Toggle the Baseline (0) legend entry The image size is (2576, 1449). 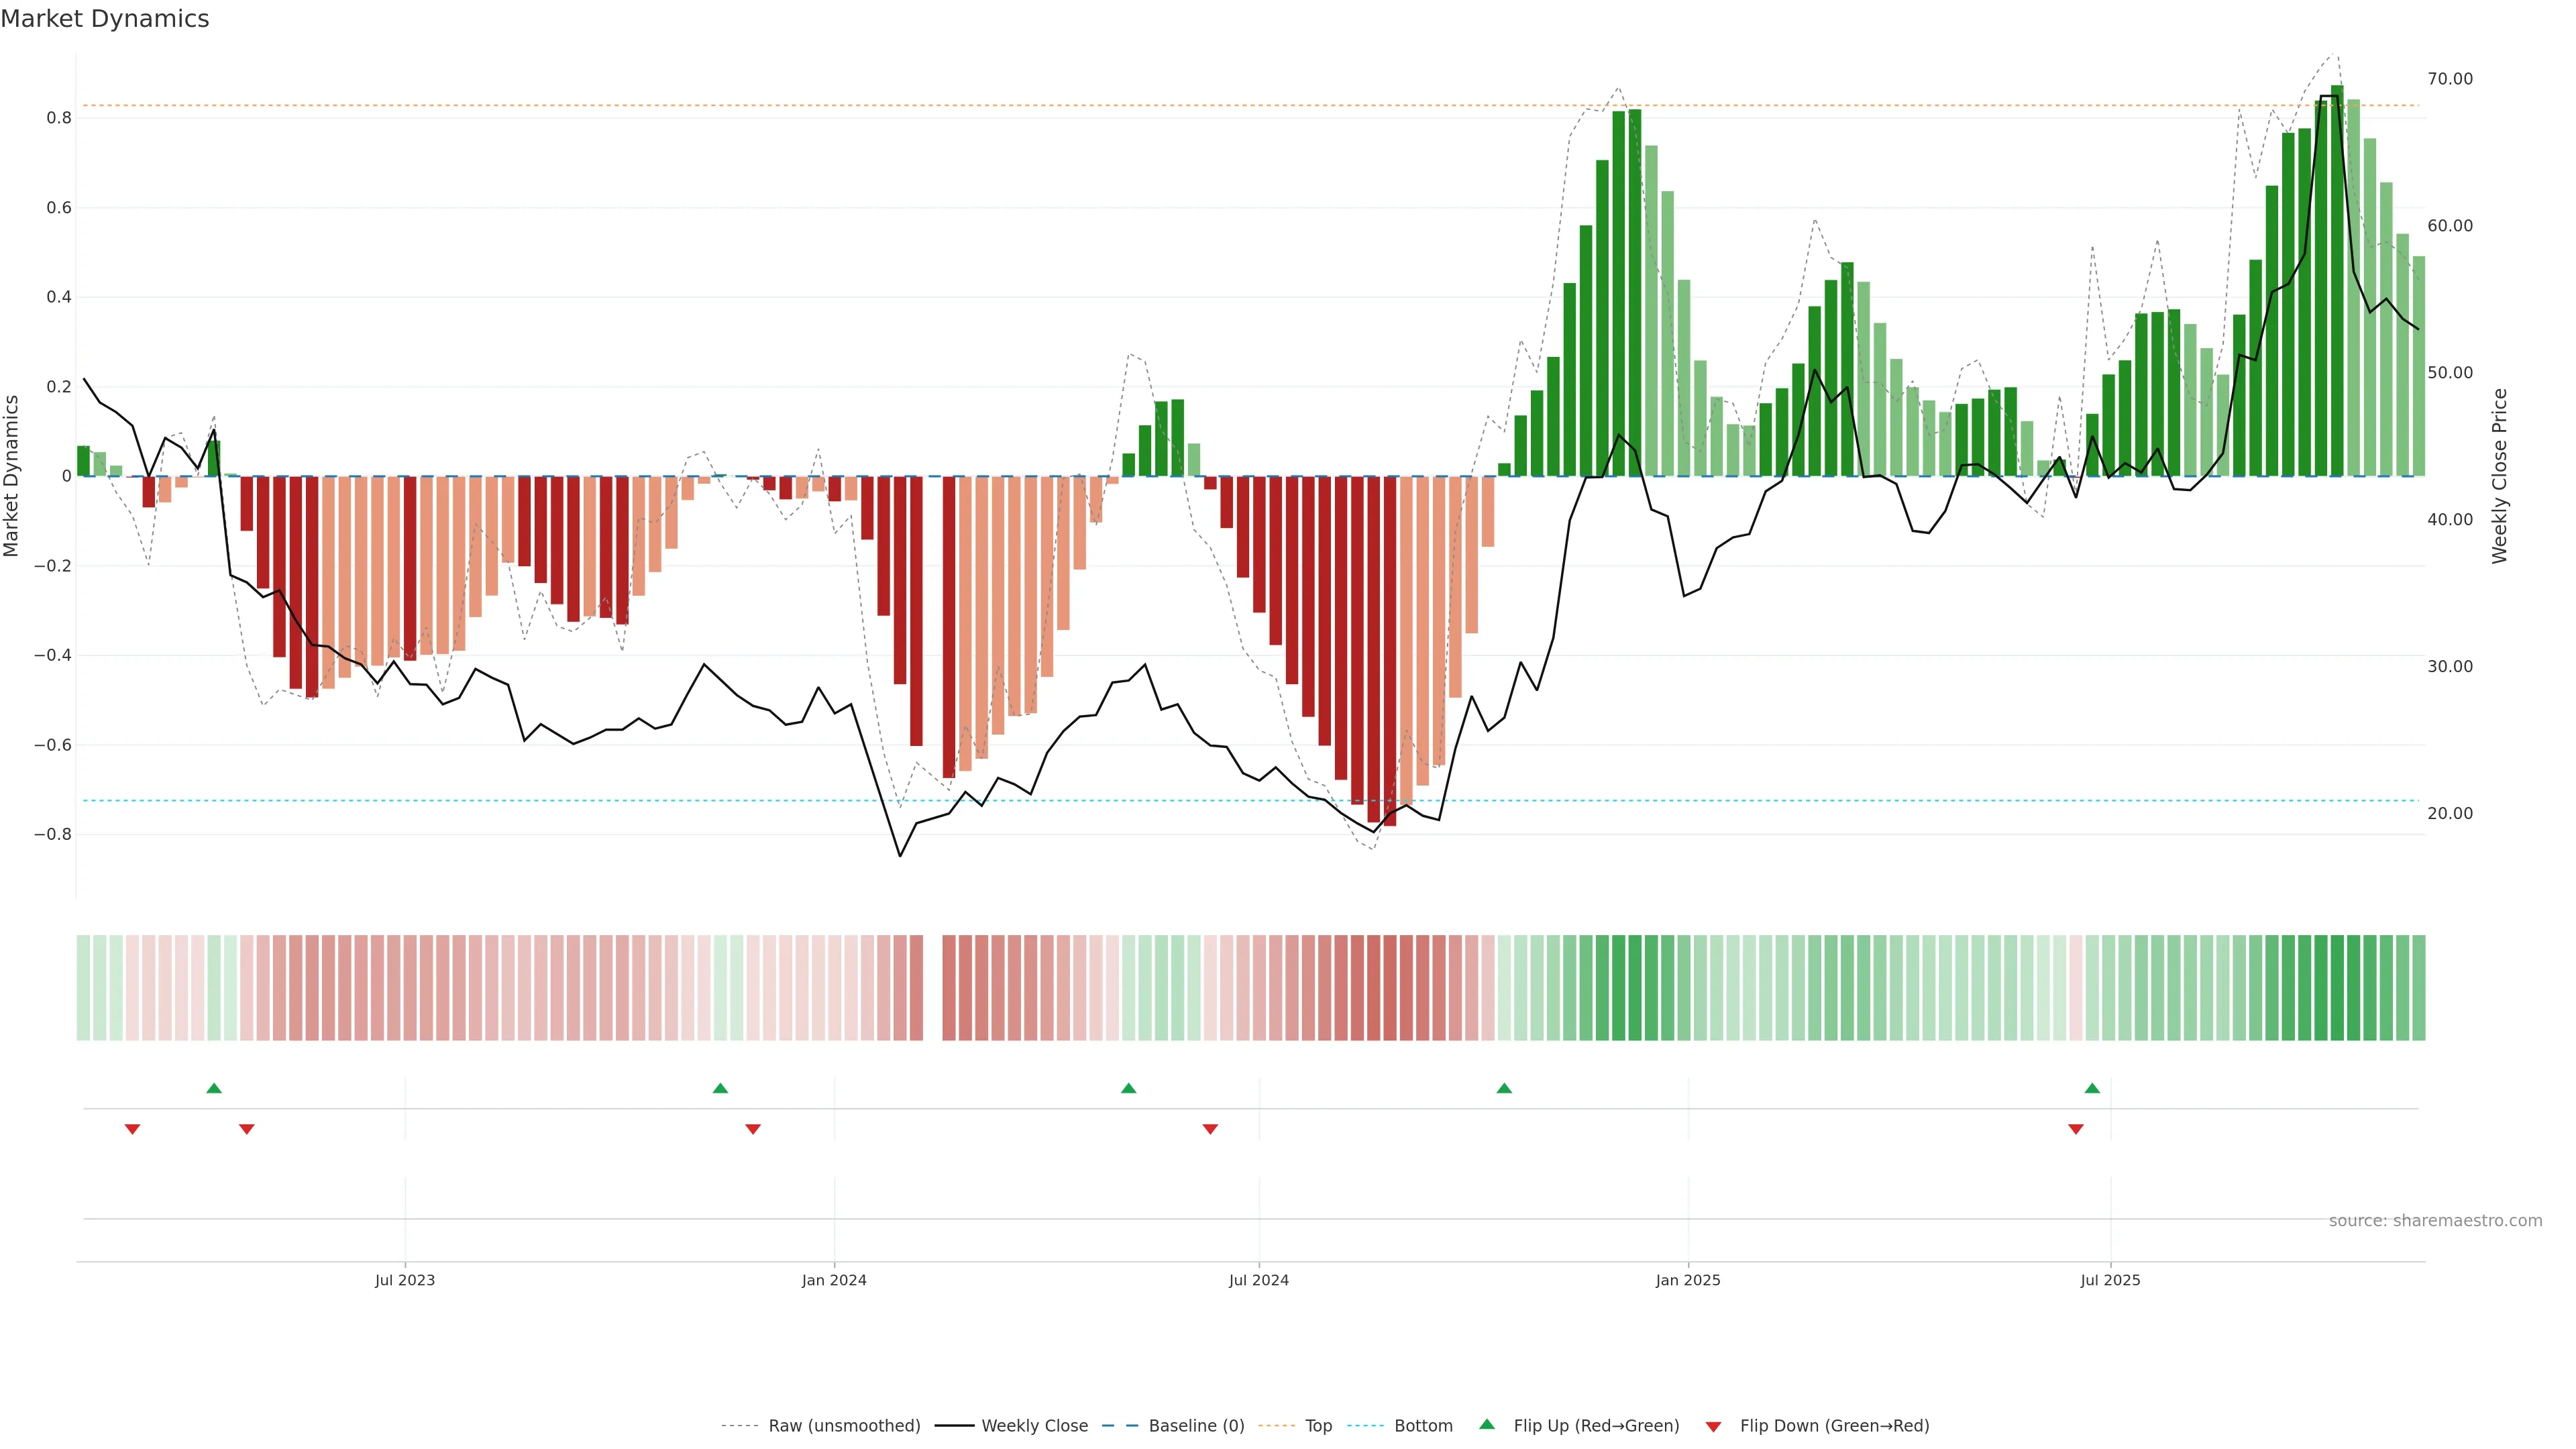click(1196, 1426)
